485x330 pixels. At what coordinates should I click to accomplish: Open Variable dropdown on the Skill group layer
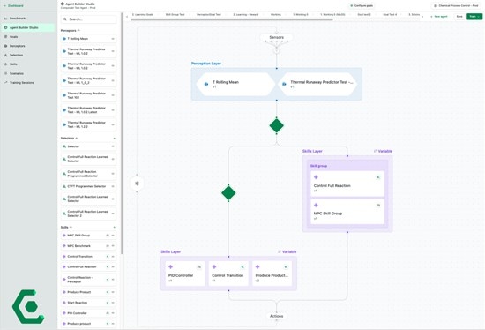383,151
